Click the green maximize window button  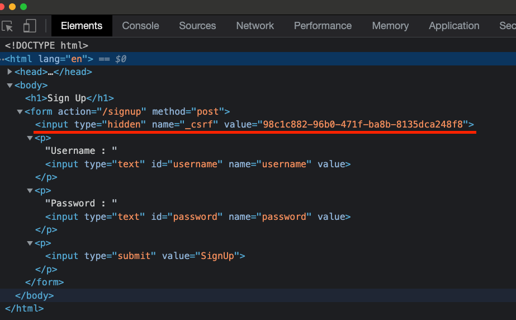[x=23, y=7]
